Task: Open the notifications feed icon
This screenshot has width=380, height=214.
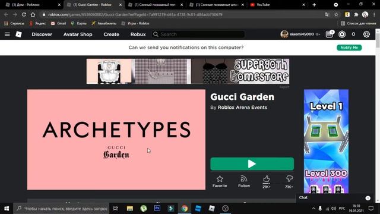Action: (x=330, y=34)
